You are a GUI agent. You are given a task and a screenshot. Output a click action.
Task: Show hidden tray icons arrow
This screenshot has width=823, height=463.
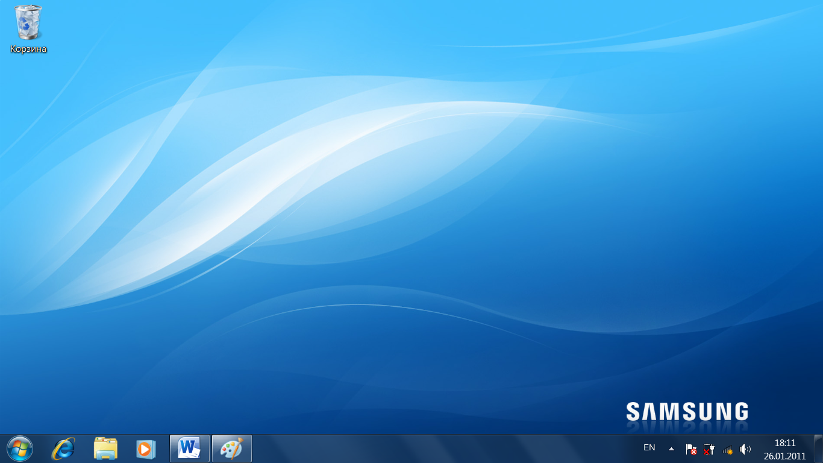pos(671,449)
